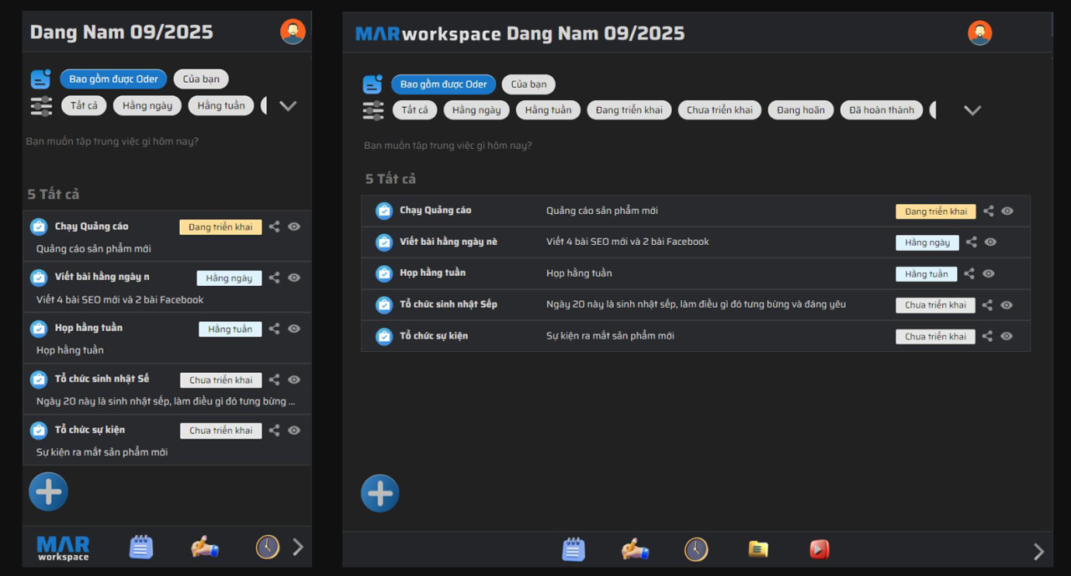Share the 'Viết bài hằng ngày' task in mobile panel
The height and width of the screenshot is (576, 1071).
[x=274, y=278]
